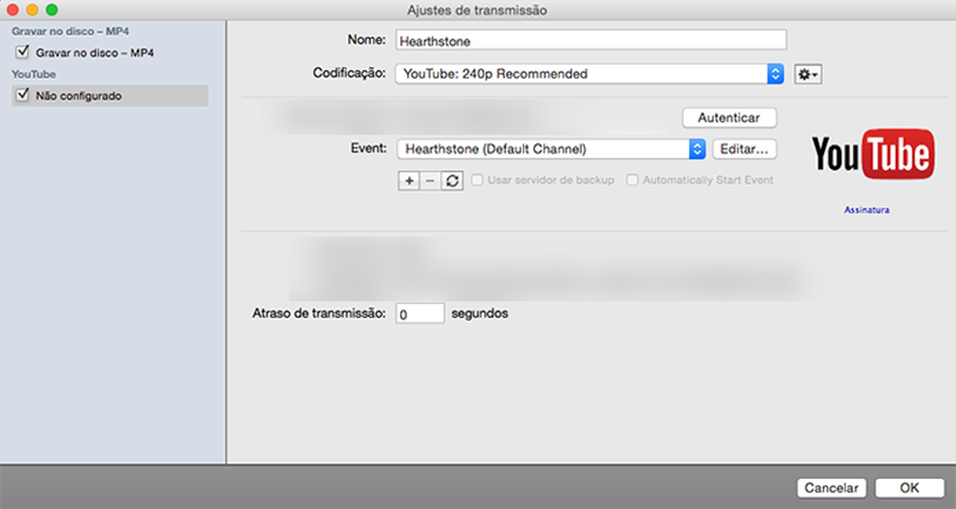Viewport: 956px width, 509px height.
Task: Enable Automatically Start Event
Action: (632, 180)
